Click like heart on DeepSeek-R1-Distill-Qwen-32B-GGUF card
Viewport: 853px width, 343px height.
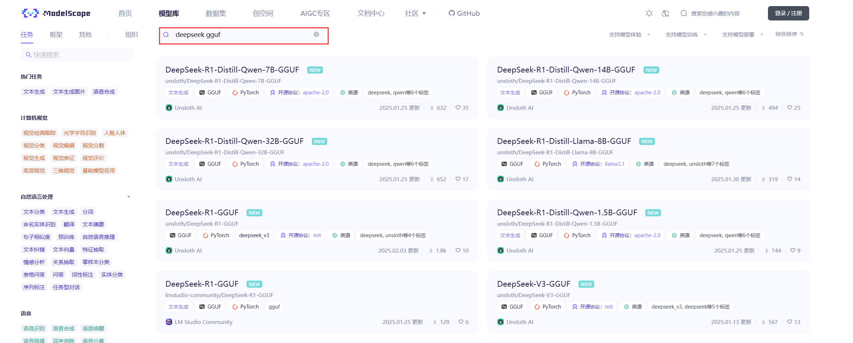[458, 179]
